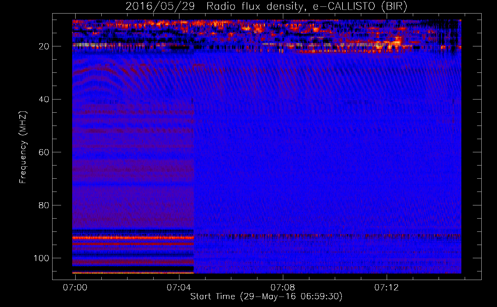Screen dimensions: 497x307
Task: Click the plot title "2016/05/29 Radio flux density, e-CALLISTO (BIR)"
Action: (266, 6)
